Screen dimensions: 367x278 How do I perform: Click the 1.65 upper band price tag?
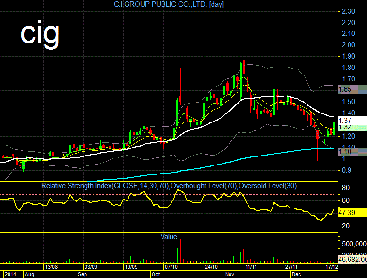pyautogui.click(x=352, y=89)
